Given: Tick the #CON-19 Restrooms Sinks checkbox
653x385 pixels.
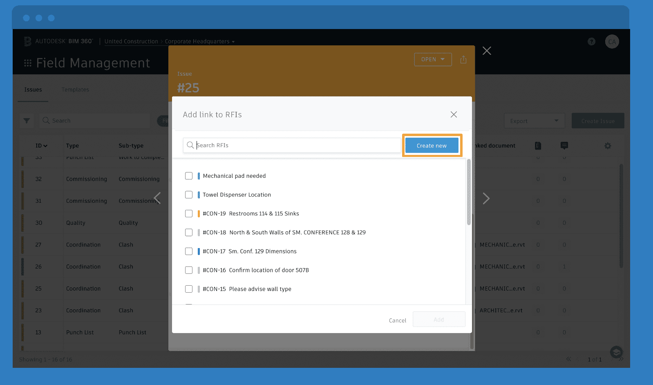Looking at the screenshot, I should point(189,213).
